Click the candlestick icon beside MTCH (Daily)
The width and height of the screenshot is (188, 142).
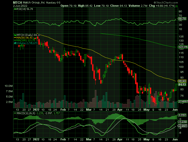pyautogui.click(x=15, y=35)
